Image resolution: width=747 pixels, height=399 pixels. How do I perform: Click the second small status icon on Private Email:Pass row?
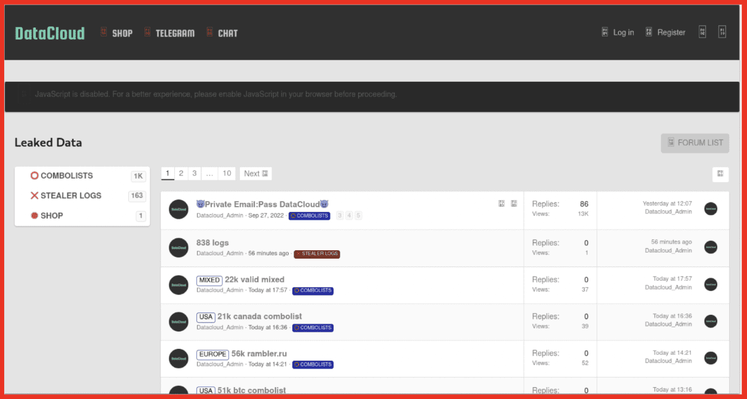tap(514, 204)
